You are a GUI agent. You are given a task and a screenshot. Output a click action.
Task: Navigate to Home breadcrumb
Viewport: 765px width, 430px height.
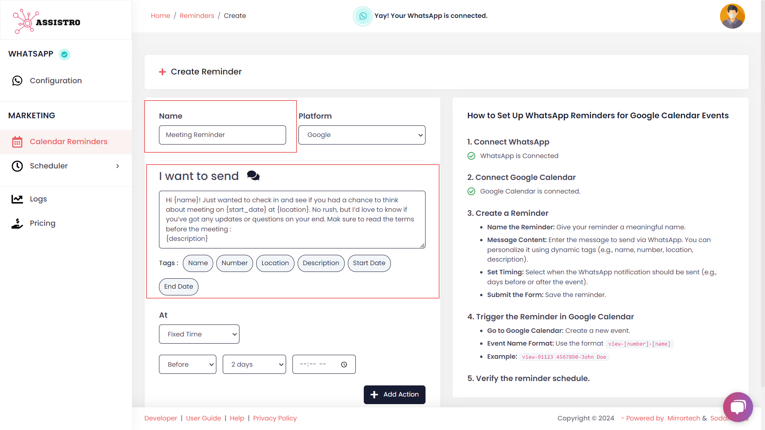160,16
